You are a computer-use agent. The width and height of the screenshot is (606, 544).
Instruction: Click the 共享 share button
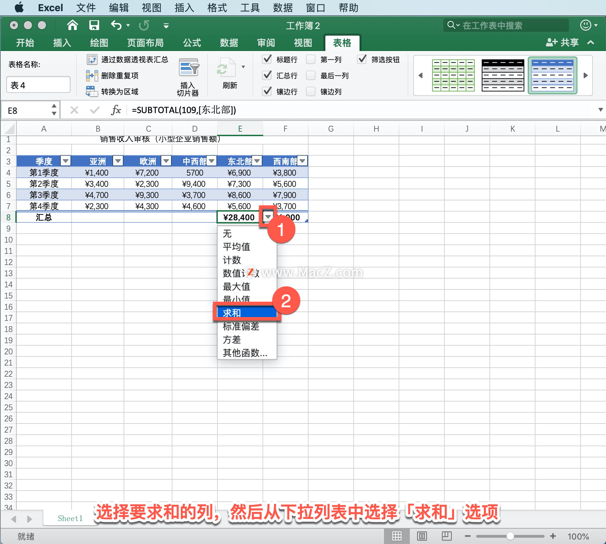click(x=562, y=43)
